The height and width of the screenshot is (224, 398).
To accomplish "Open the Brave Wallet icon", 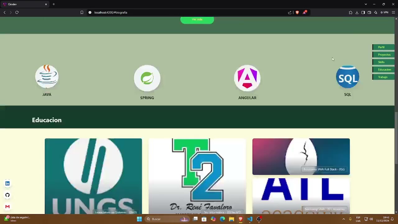I will pos(369,12).
